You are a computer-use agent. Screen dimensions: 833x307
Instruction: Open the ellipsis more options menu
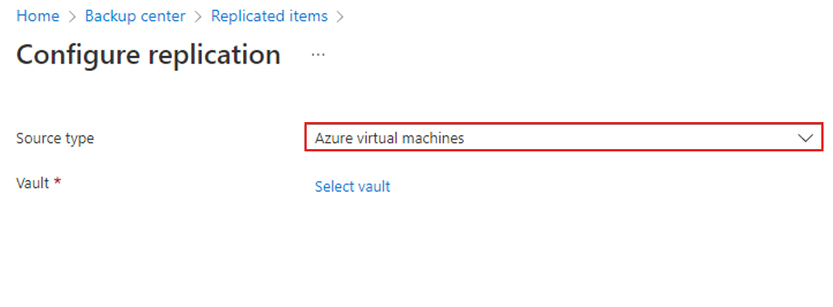pyautogui.click(x=318, y=55)
